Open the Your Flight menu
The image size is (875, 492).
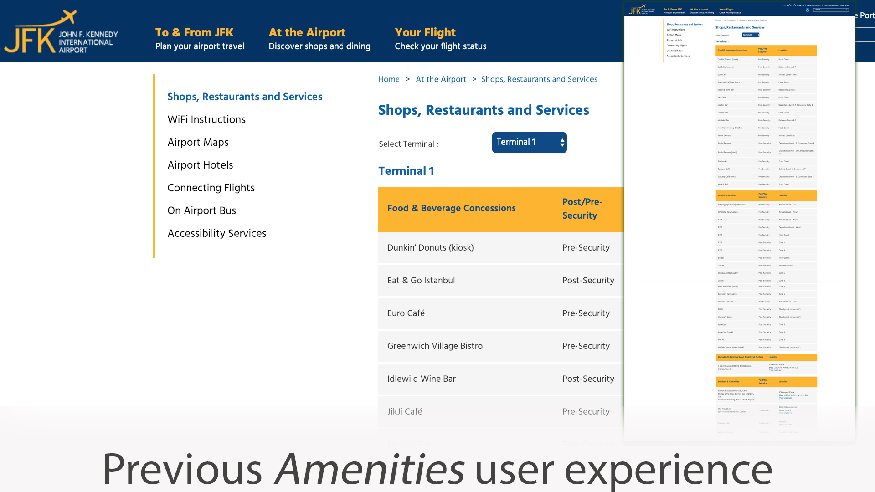[x=440, y=39]
